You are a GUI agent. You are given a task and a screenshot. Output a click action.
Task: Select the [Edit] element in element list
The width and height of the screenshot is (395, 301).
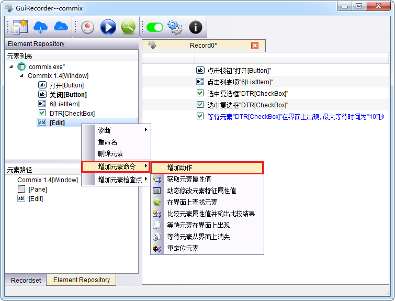[x=87, y=123]
